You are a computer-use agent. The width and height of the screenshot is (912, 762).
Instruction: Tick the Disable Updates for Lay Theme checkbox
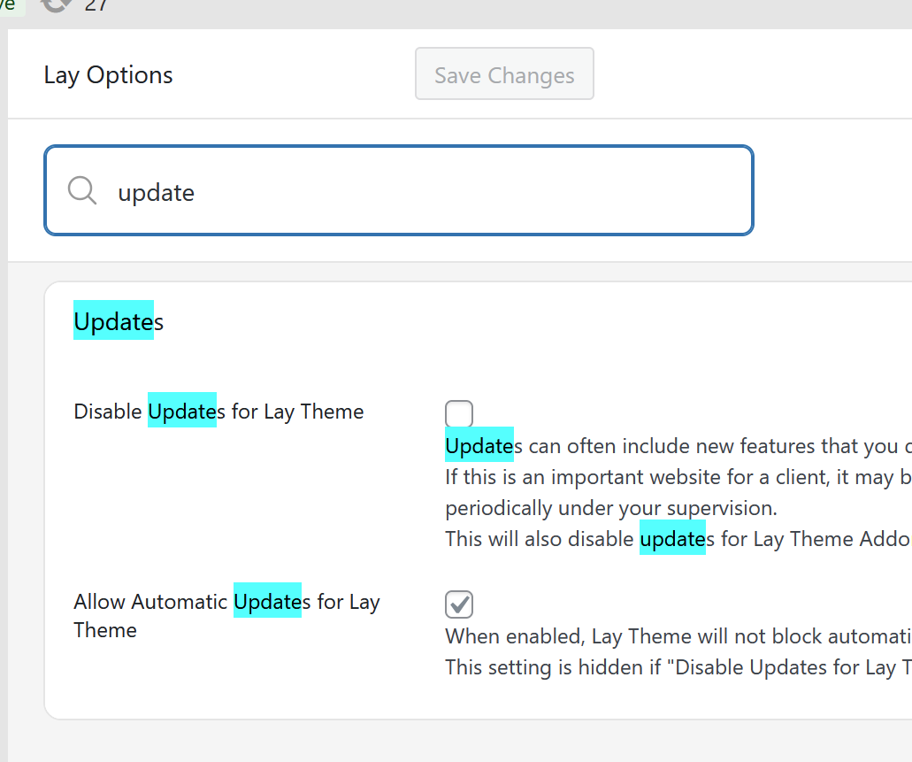coord(459,413)
